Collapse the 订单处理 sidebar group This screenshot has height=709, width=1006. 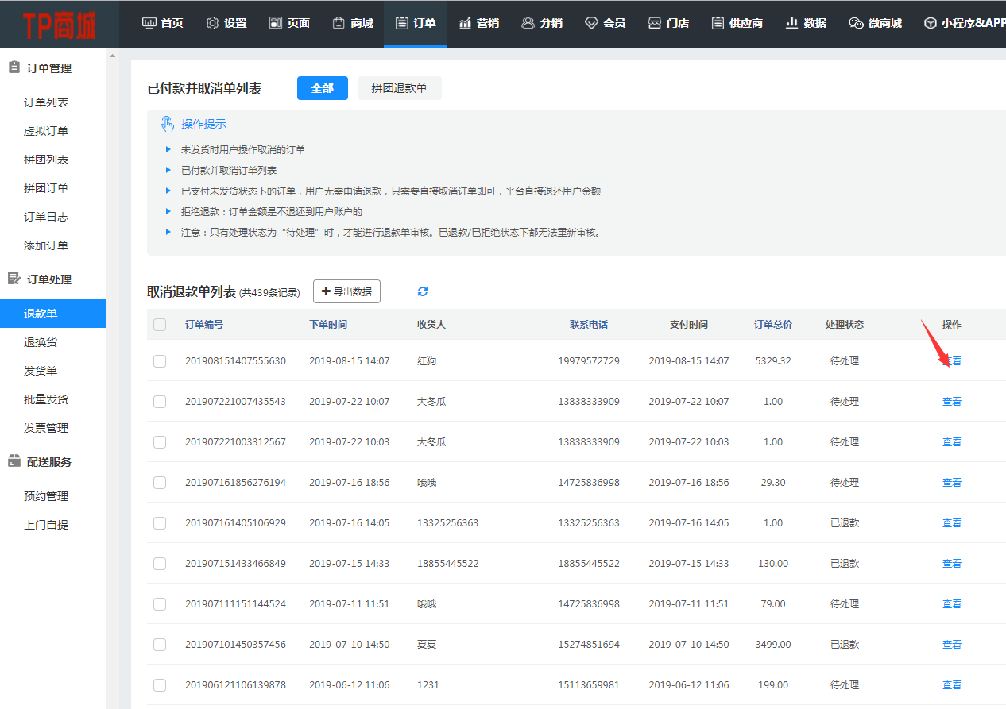(x=49, y=279)
